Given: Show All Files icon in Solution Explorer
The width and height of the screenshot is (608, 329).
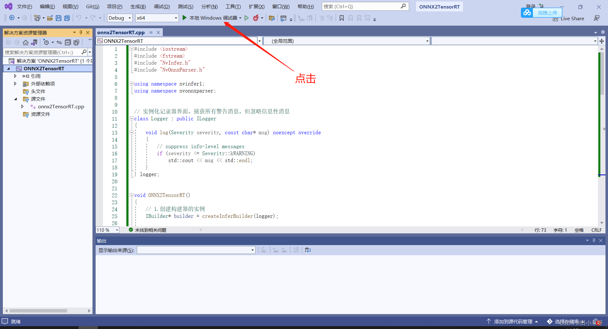Looking at the screenshot, I should coord(76,42).
